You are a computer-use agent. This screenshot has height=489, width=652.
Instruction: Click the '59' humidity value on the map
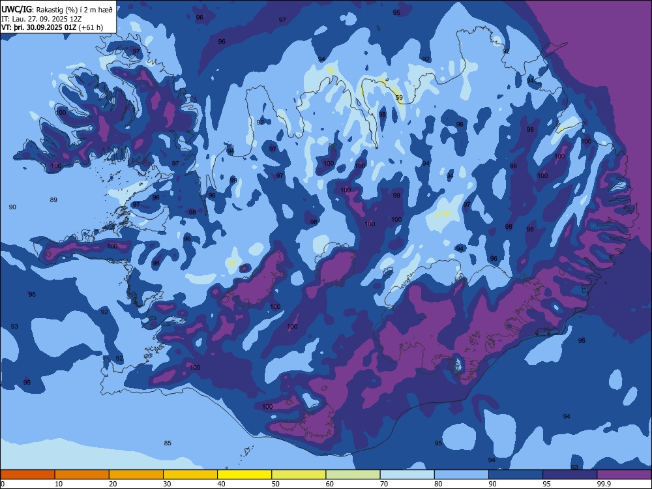pos(399,98)
